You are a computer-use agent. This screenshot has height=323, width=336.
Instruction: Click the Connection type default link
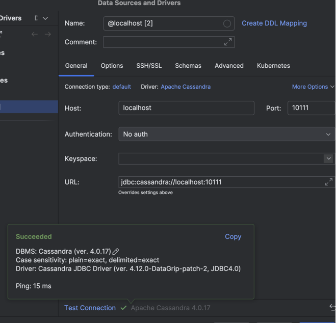121,87
